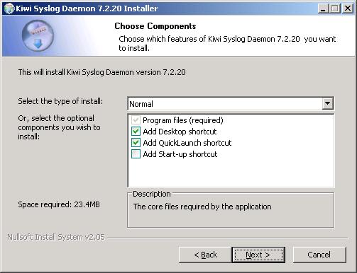This screenshot has height=273, width=357.
Task: Select the 'Add Desktop shortcut' label text
Action: coord(180,132)
